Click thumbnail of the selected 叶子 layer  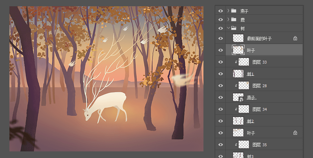[x=238, y=50]
